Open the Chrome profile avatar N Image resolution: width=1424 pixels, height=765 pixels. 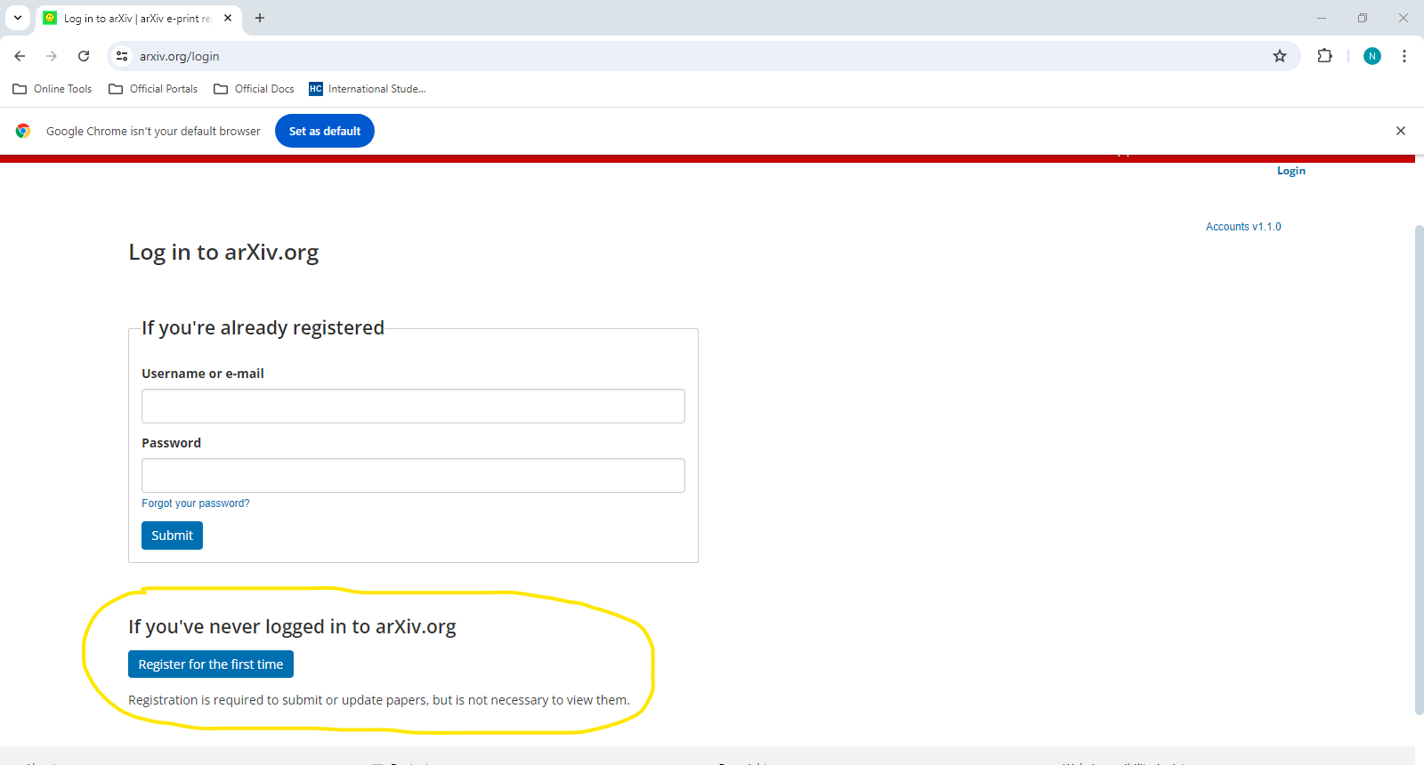click(1372, 56)
